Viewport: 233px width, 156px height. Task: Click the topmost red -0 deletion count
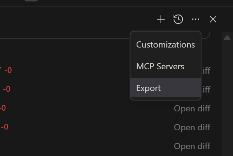[8, 70]
